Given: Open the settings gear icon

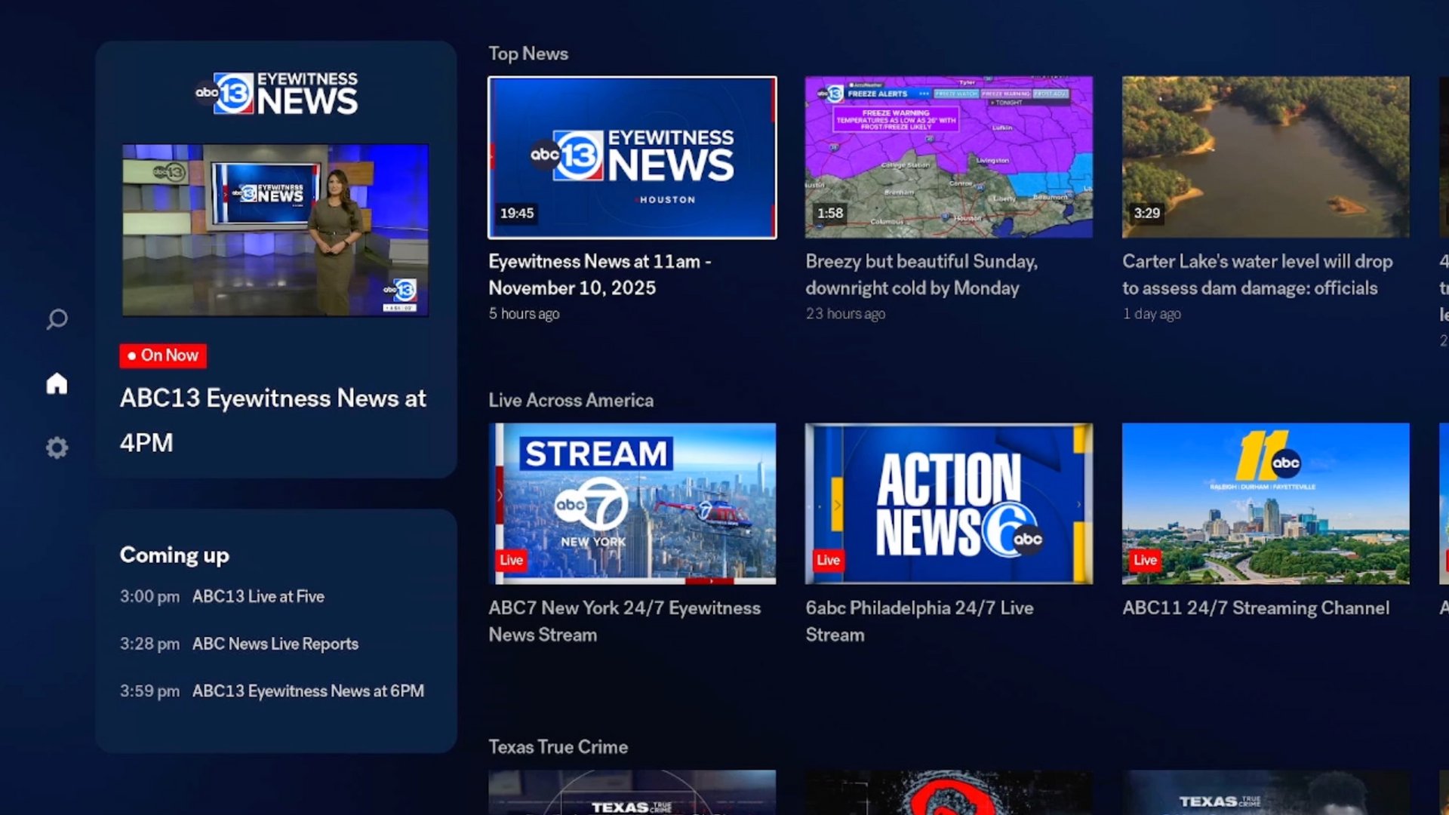Looking at the screenshot, I should [57, 447].
